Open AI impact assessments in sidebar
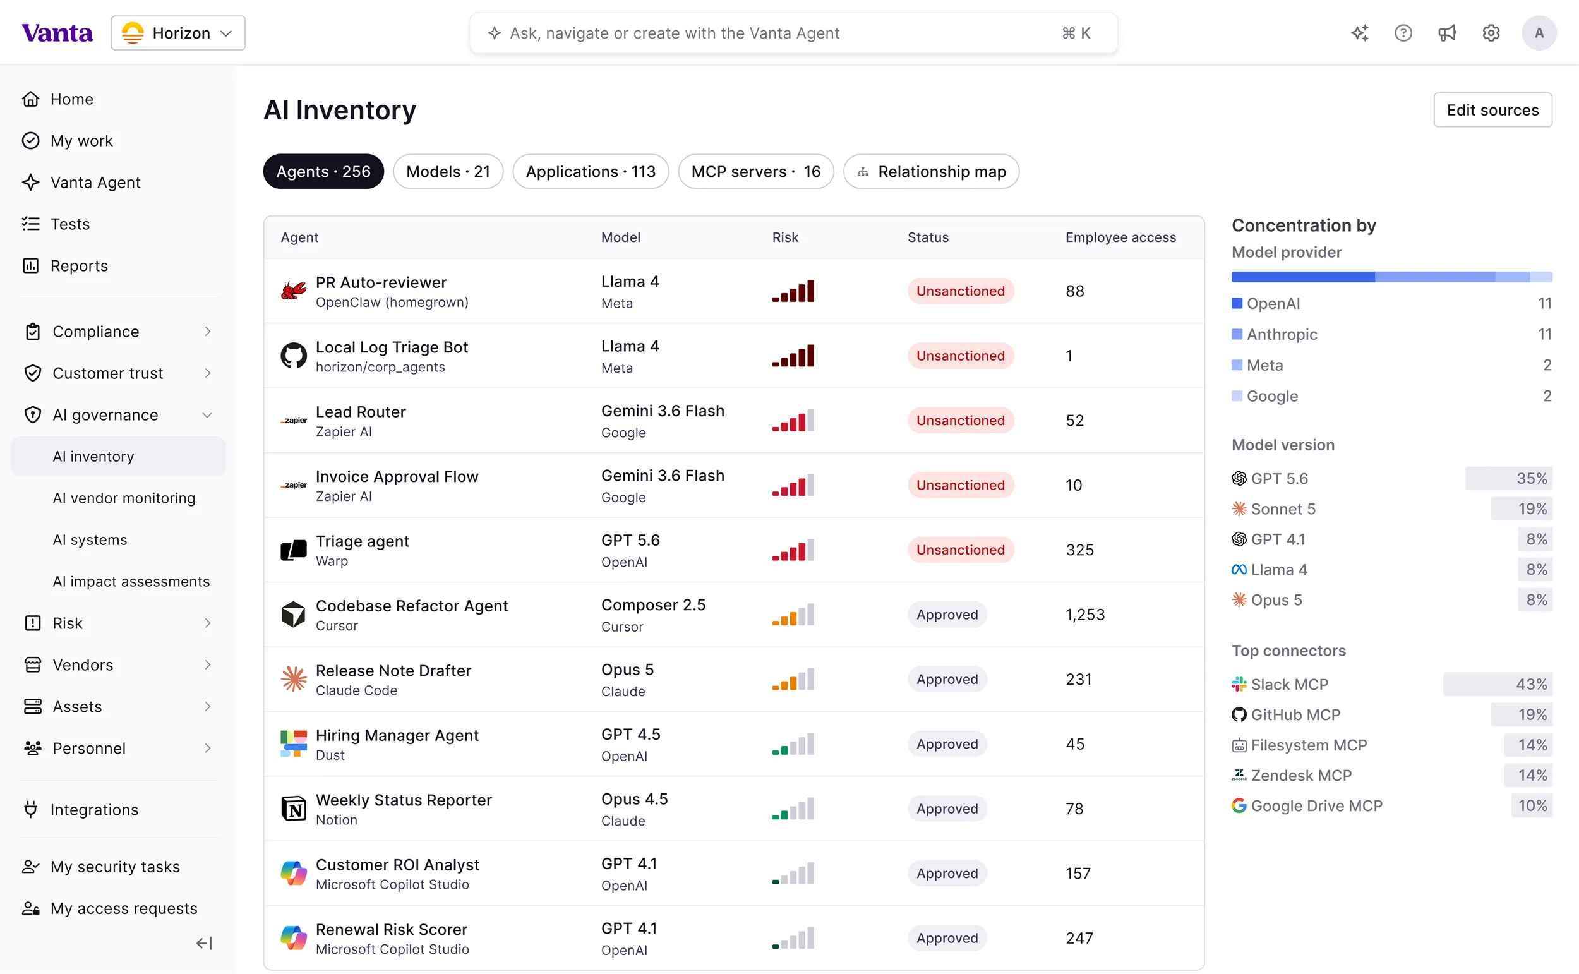This screenshot has height=974, width=1579. click(131, 581)
